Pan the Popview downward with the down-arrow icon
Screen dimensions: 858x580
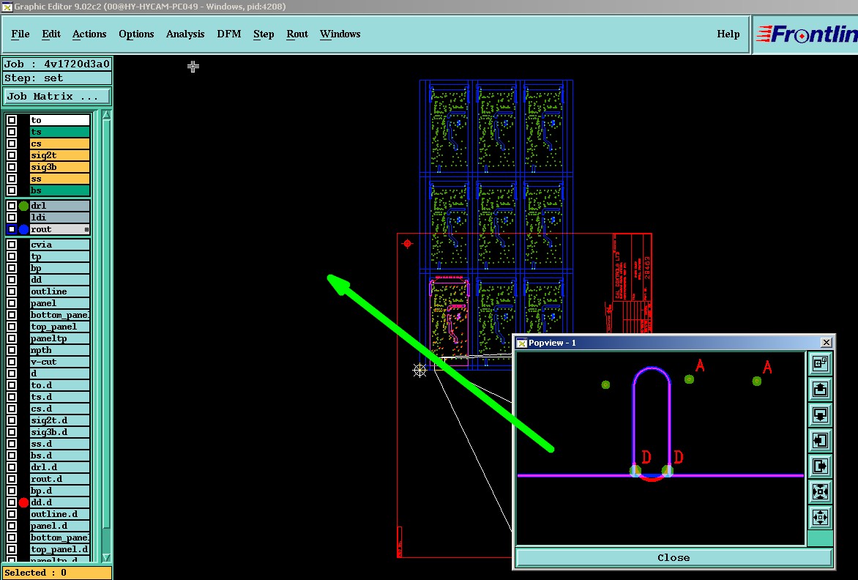(820, 414)
